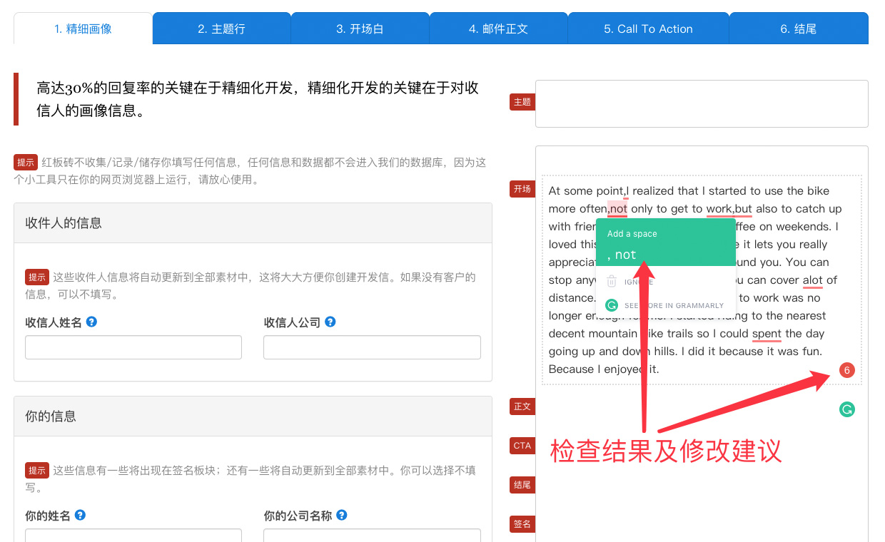Click help icon beside 收信人姓名
Screen dimensions: 885x542
(91, 322)
